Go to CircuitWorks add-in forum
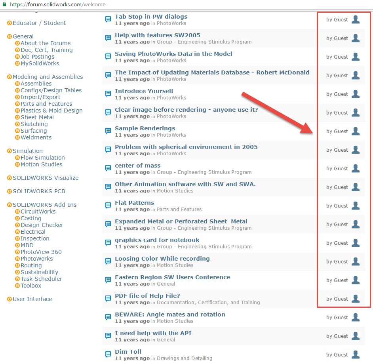 38,212
